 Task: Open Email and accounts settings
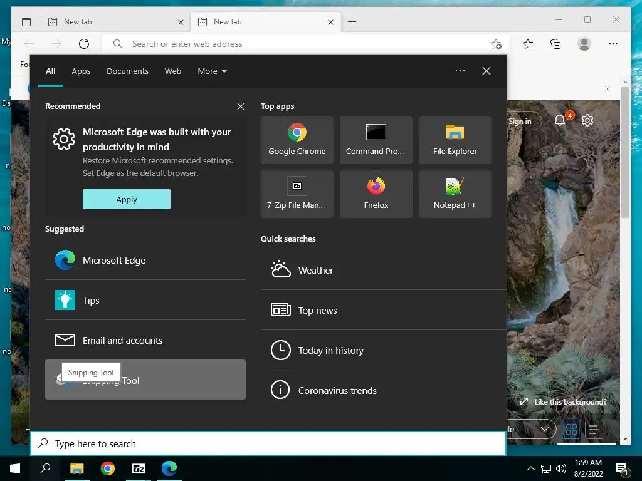click(145, 340)
